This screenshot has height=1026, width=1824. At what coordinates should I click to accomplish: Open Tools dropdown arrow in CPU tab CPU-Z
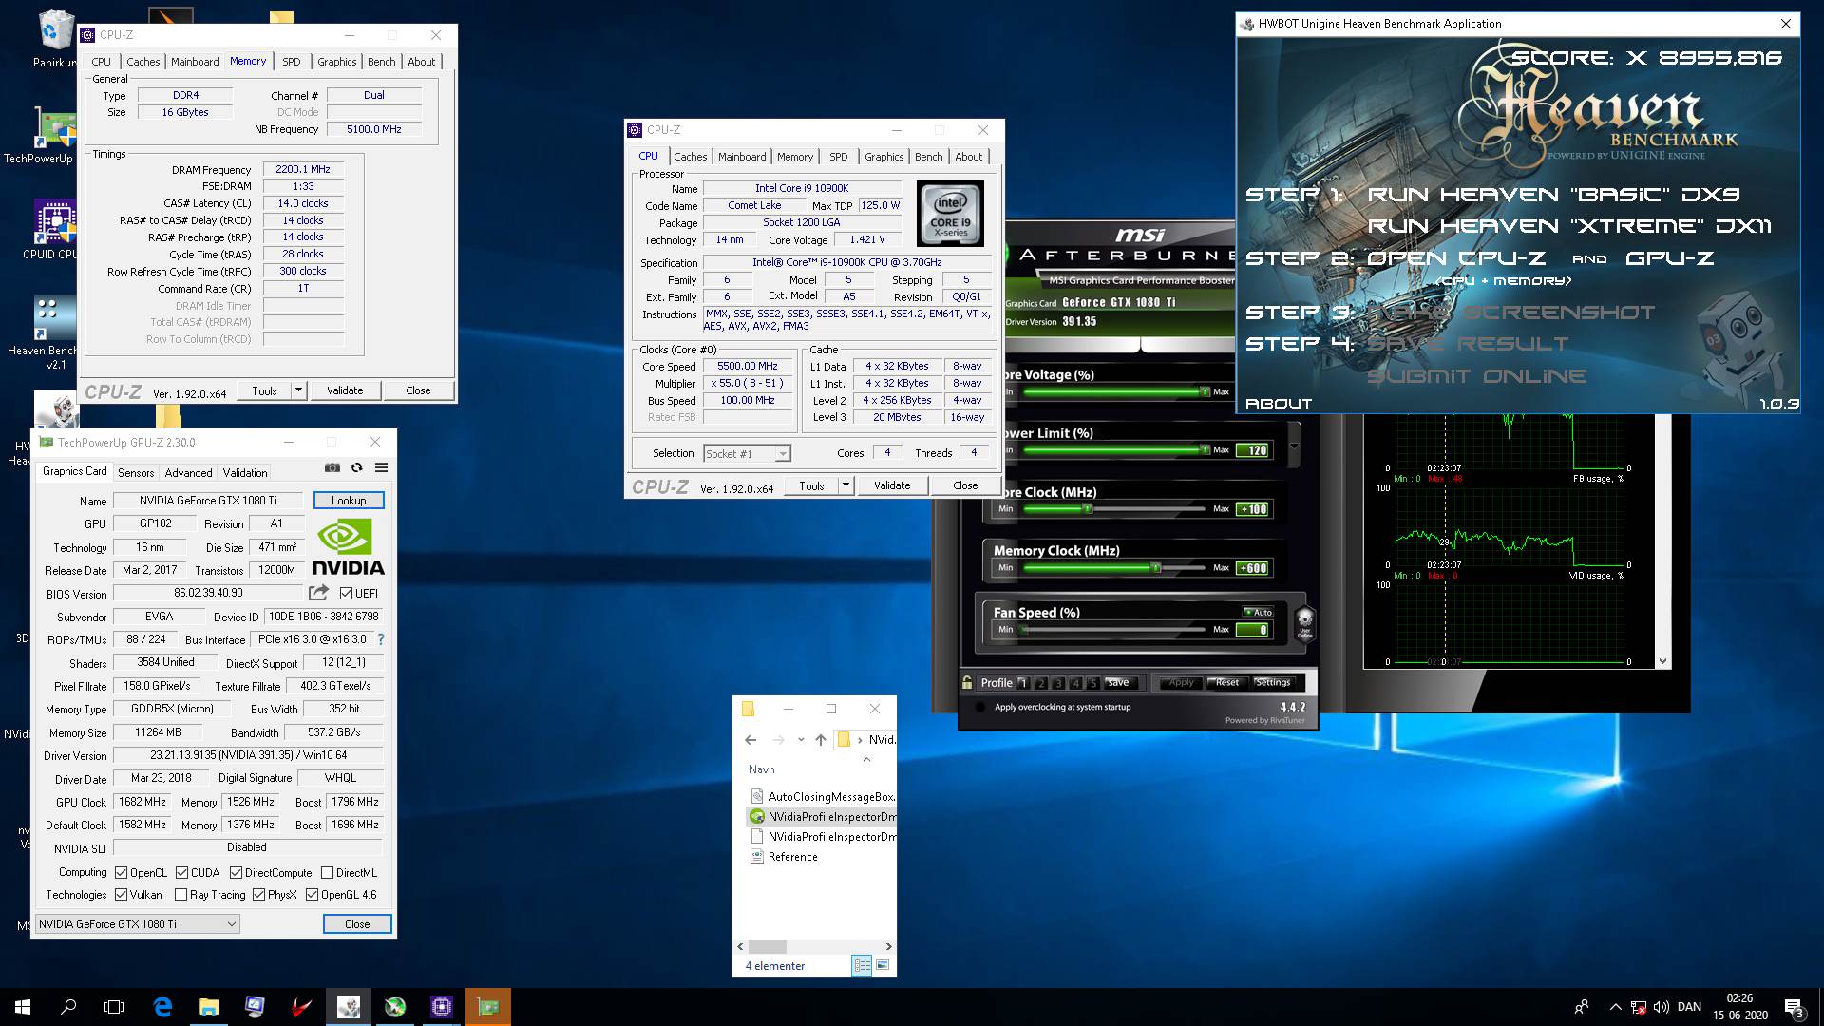845,485
